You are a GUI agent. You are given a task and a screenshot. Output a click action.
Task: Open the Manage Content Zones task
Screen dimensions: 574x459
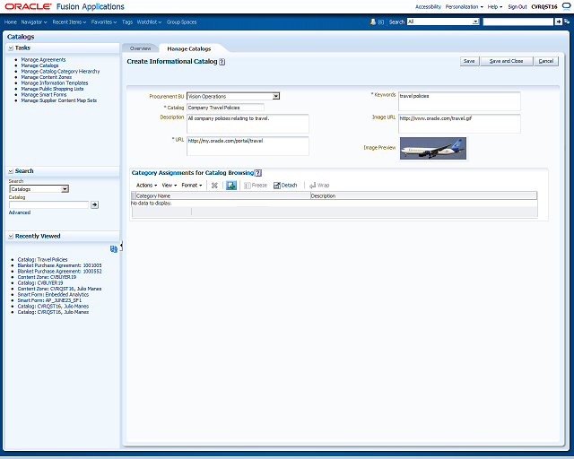coord(46,77)
